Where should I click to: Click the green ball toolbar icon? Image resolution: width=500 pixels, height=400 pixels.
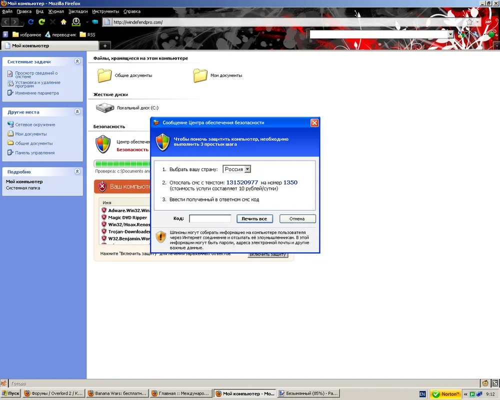tap(491, 34)
